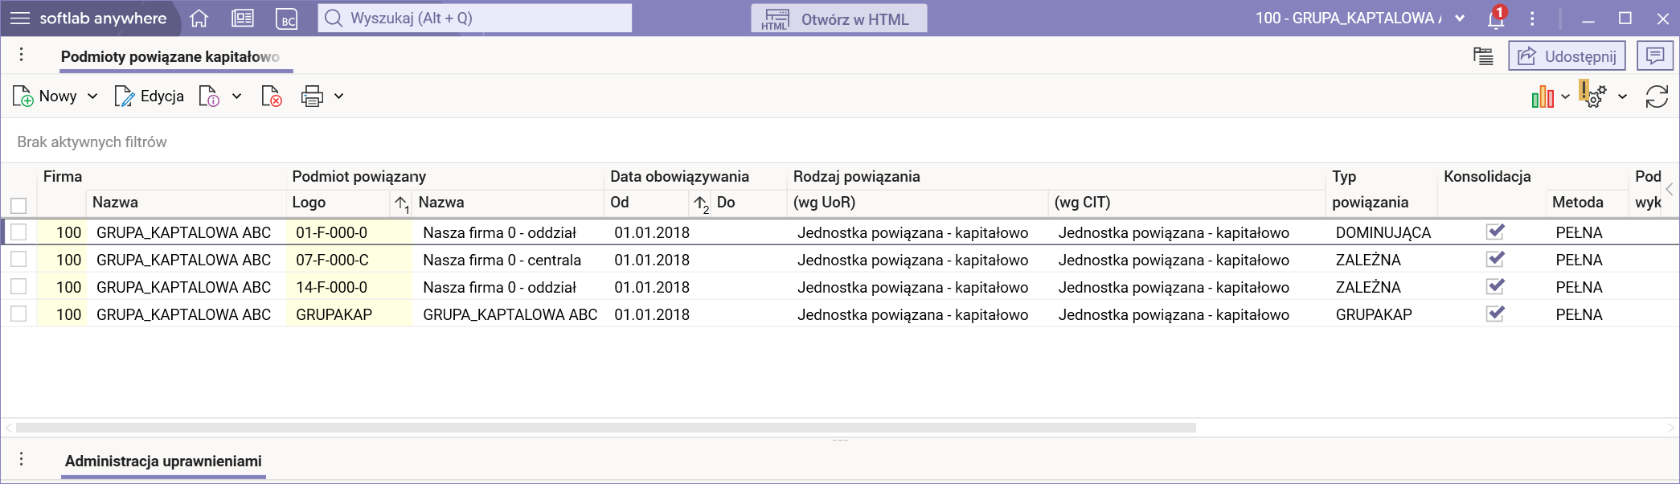
Task: Open the list view layout icon
Action: 1483,56
